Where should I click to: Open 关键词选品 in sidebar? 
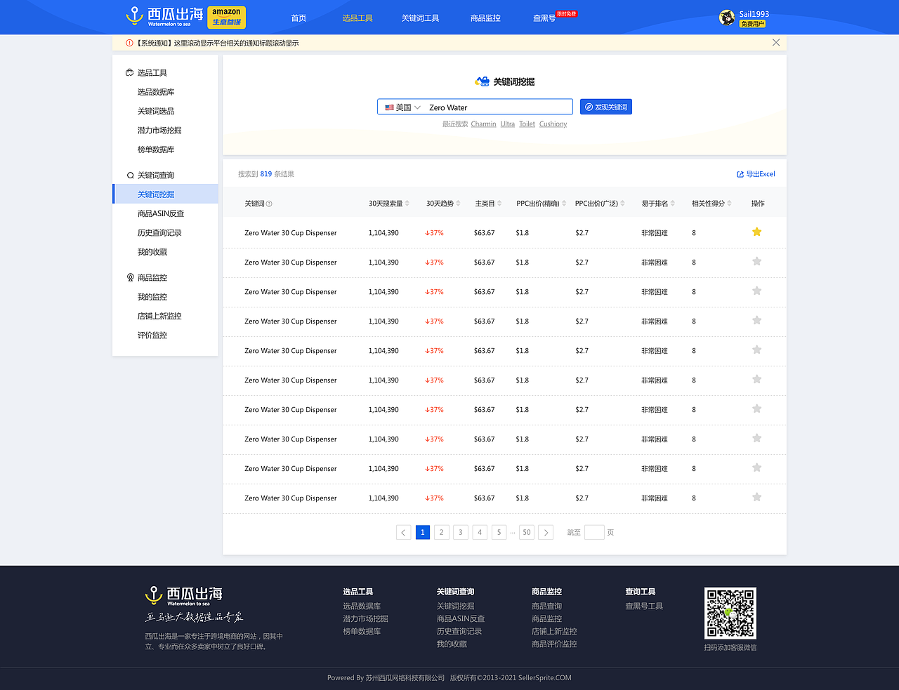[156, 111]
